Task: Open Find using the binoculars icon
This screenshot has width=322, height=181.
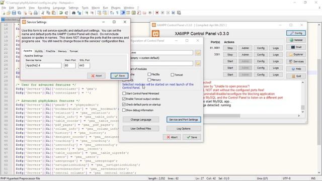Action: pyautogui.click(x=73, y=13)
